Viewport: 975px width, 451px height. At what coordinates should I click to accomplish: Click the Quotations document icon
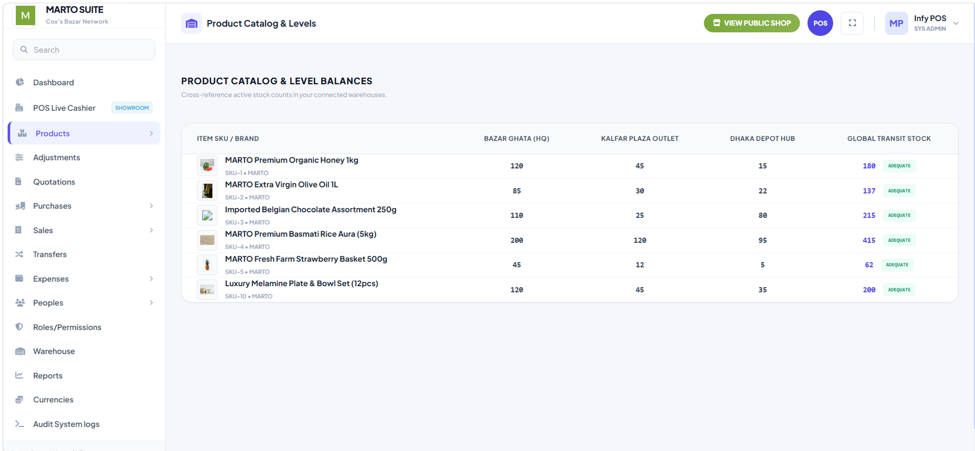[x=19, y=181]
